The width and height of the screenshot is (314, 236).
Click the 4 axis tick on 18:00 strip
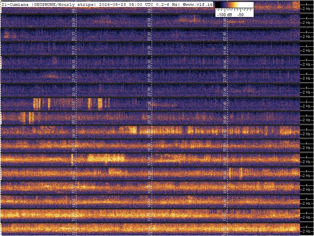pyautogui.click(x=307, y=144)
